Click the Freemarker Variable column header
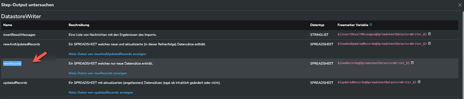The image size is (464, 99). (x=353, y=25)
